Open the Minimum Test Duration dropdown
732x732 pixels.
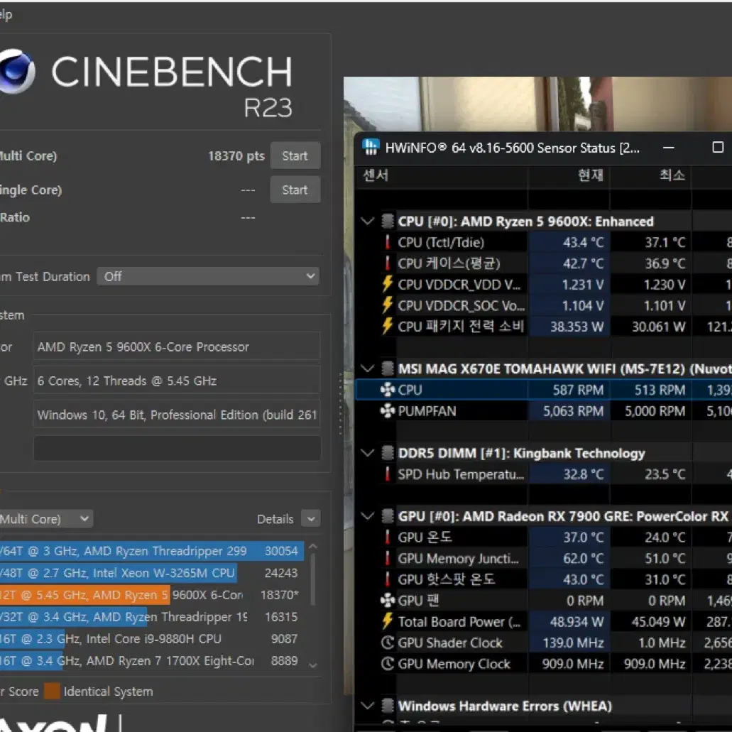point(208,276)
